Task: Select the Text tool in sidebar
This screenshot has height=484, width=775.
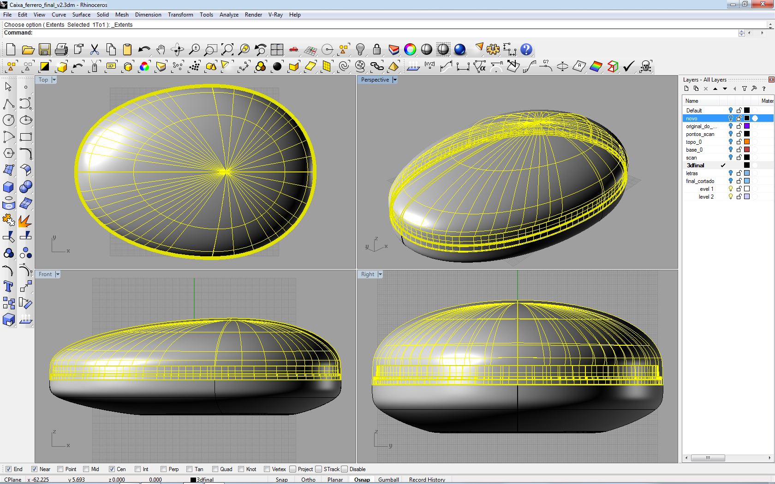Action: coord(8,287)
